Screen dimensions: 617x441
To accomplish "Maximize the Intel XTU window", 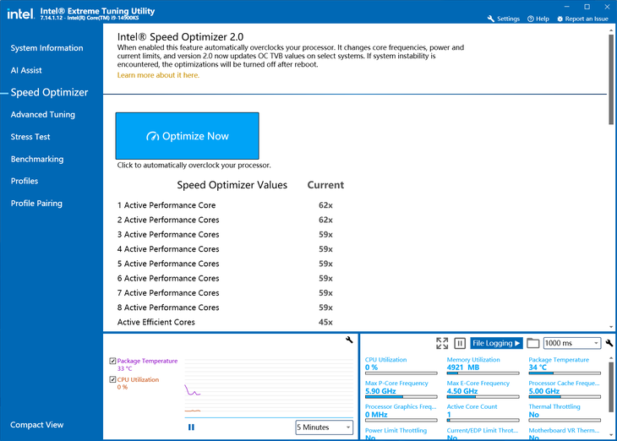I will [x=587, y=7].
